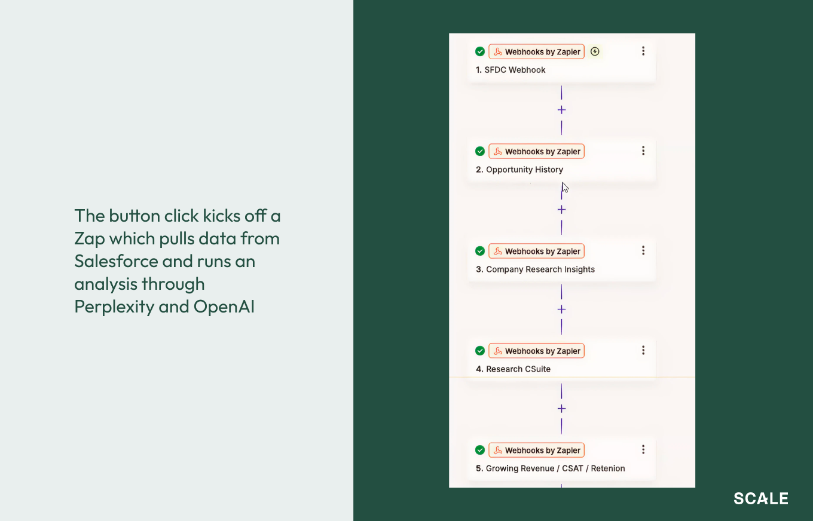
Task: Click Webhooks by Zapier badge on step 1
Action: [536, 52]
